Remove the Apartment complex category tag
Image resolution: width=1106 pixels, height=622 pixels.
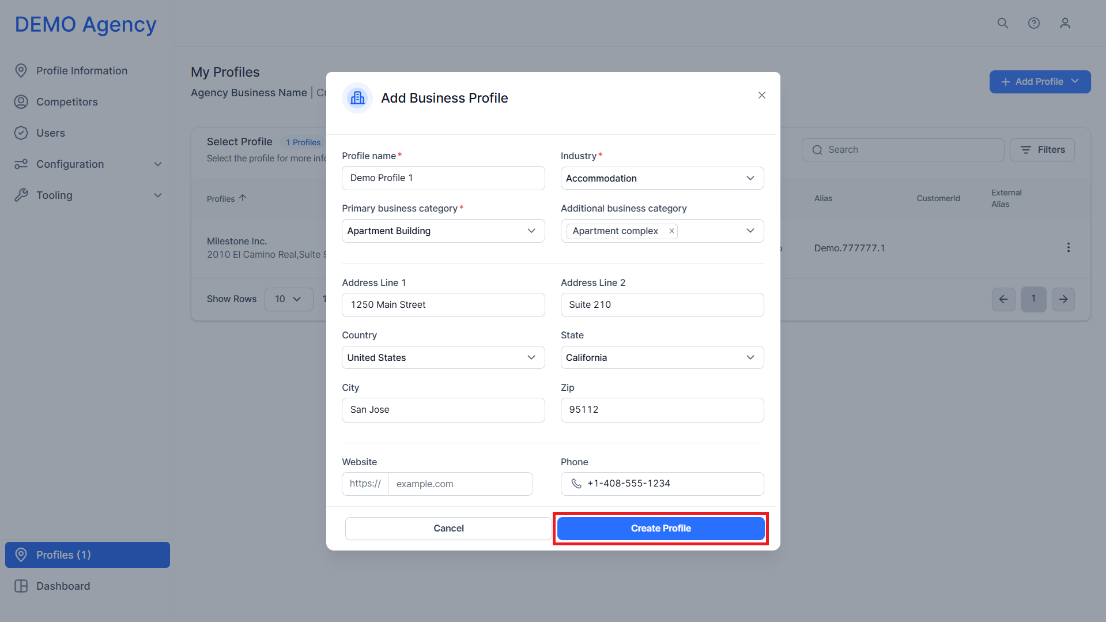[671, 231]
